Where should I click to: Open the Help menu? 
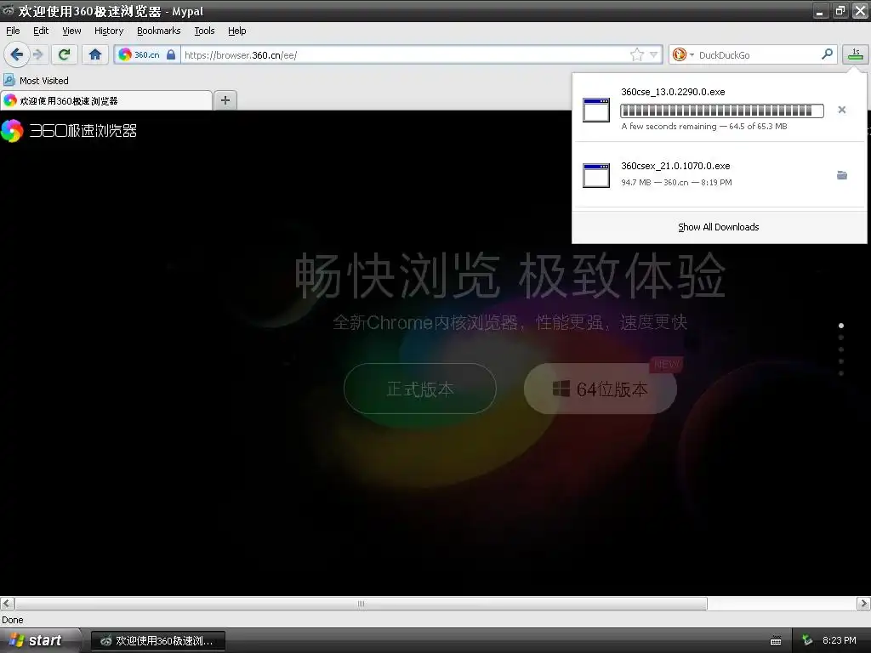click(x=236, y=31)
